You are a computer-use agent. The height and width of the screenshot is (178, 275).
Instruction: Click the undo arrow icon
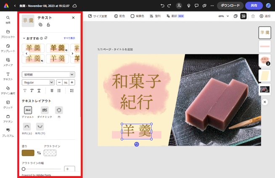click(162, 6)
